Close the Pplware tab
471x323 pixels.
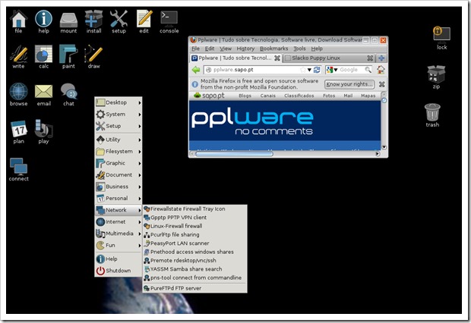coord(277,58)
